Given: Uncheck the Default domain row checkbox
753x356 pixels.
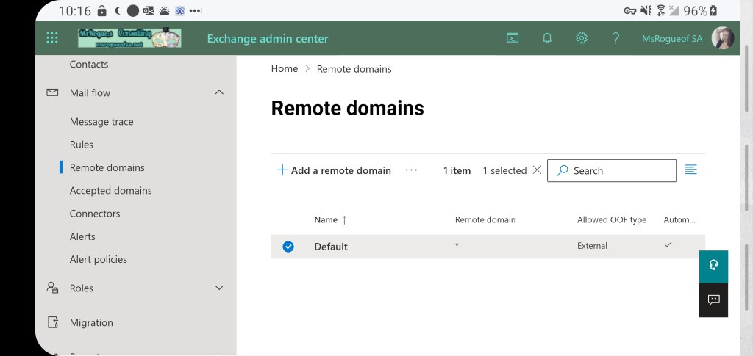Looking at the screenshot, I should point(288,247).
